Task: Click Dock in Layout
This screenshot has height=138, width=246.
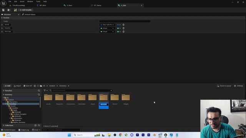Action: coord(224,86)
